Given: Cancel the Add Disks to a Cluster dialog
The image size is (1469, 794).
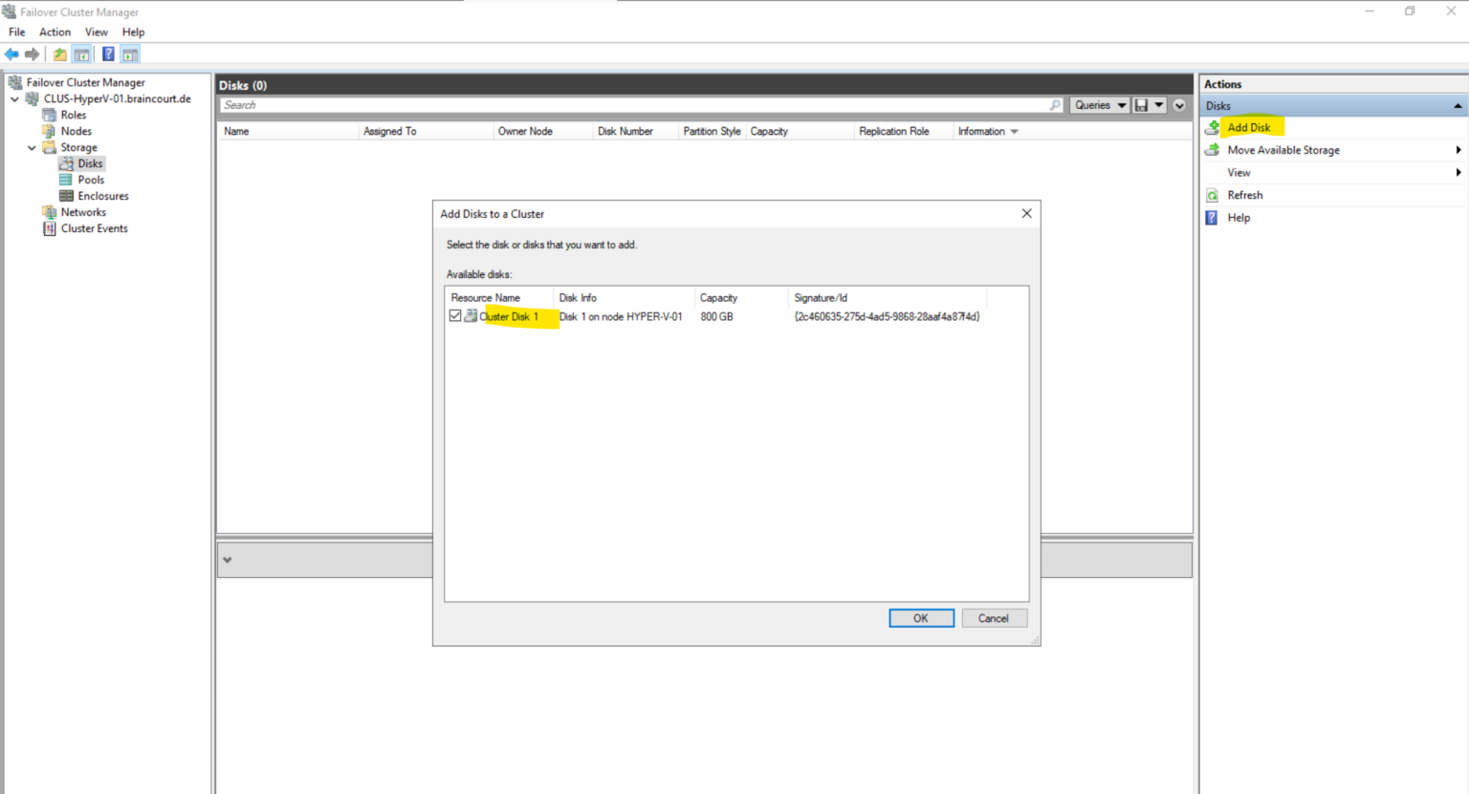Looking at the screenshot, I should [994, 617].
